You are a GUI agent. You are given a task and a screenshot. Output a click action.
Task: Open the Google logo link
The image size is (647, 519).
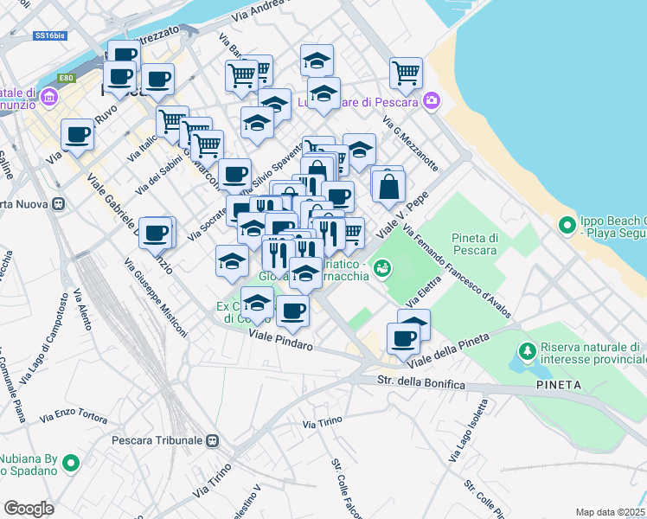click(x=29, y=509)
